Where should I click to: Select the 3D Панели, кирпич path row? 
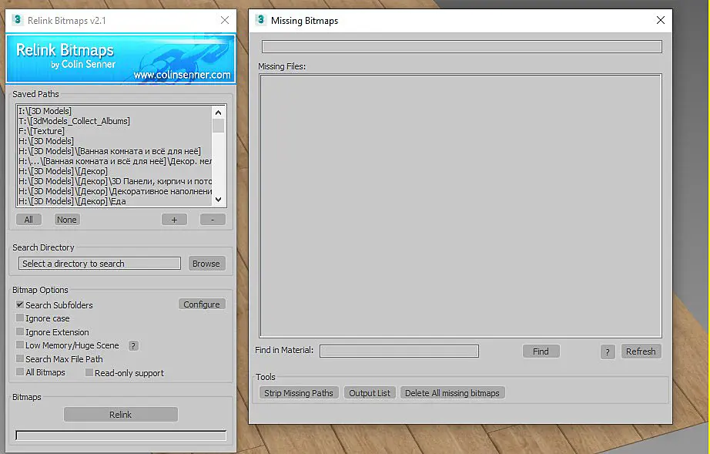pyautogui.click(x=115, y=181)
